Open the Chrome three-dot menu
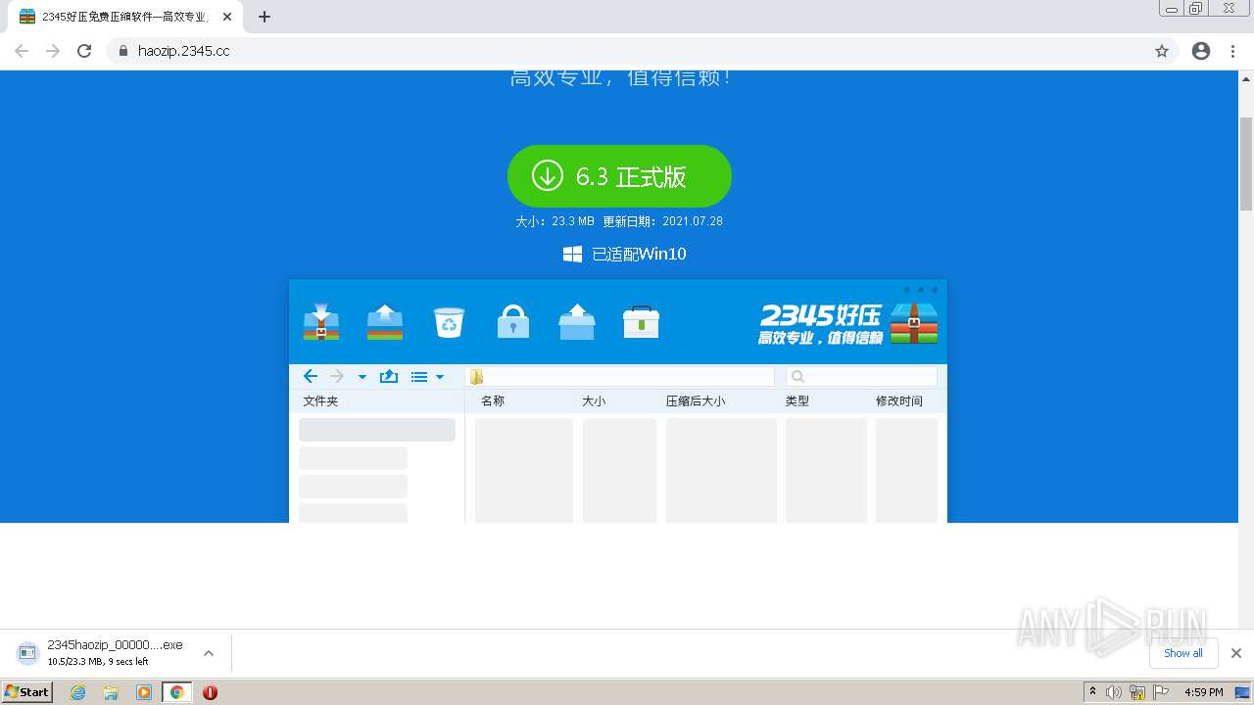 1233,51
